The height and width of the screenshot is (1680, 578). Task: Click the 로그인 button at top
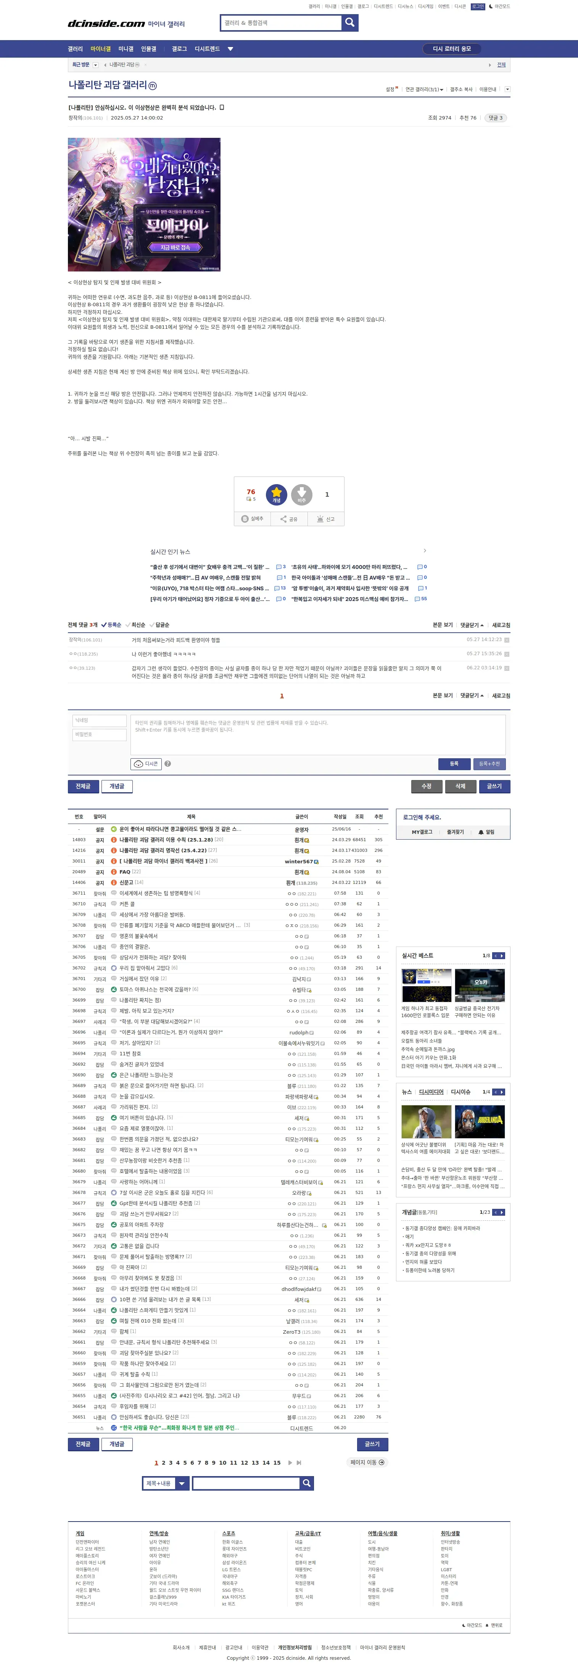point(478,6)
